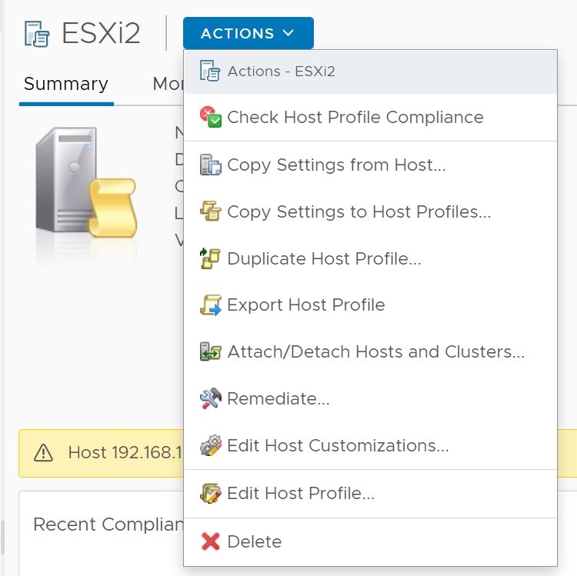Choose Delete from the actions menu
The height and width of the screenshot is (576, 577).
click(x=254, y=542)
